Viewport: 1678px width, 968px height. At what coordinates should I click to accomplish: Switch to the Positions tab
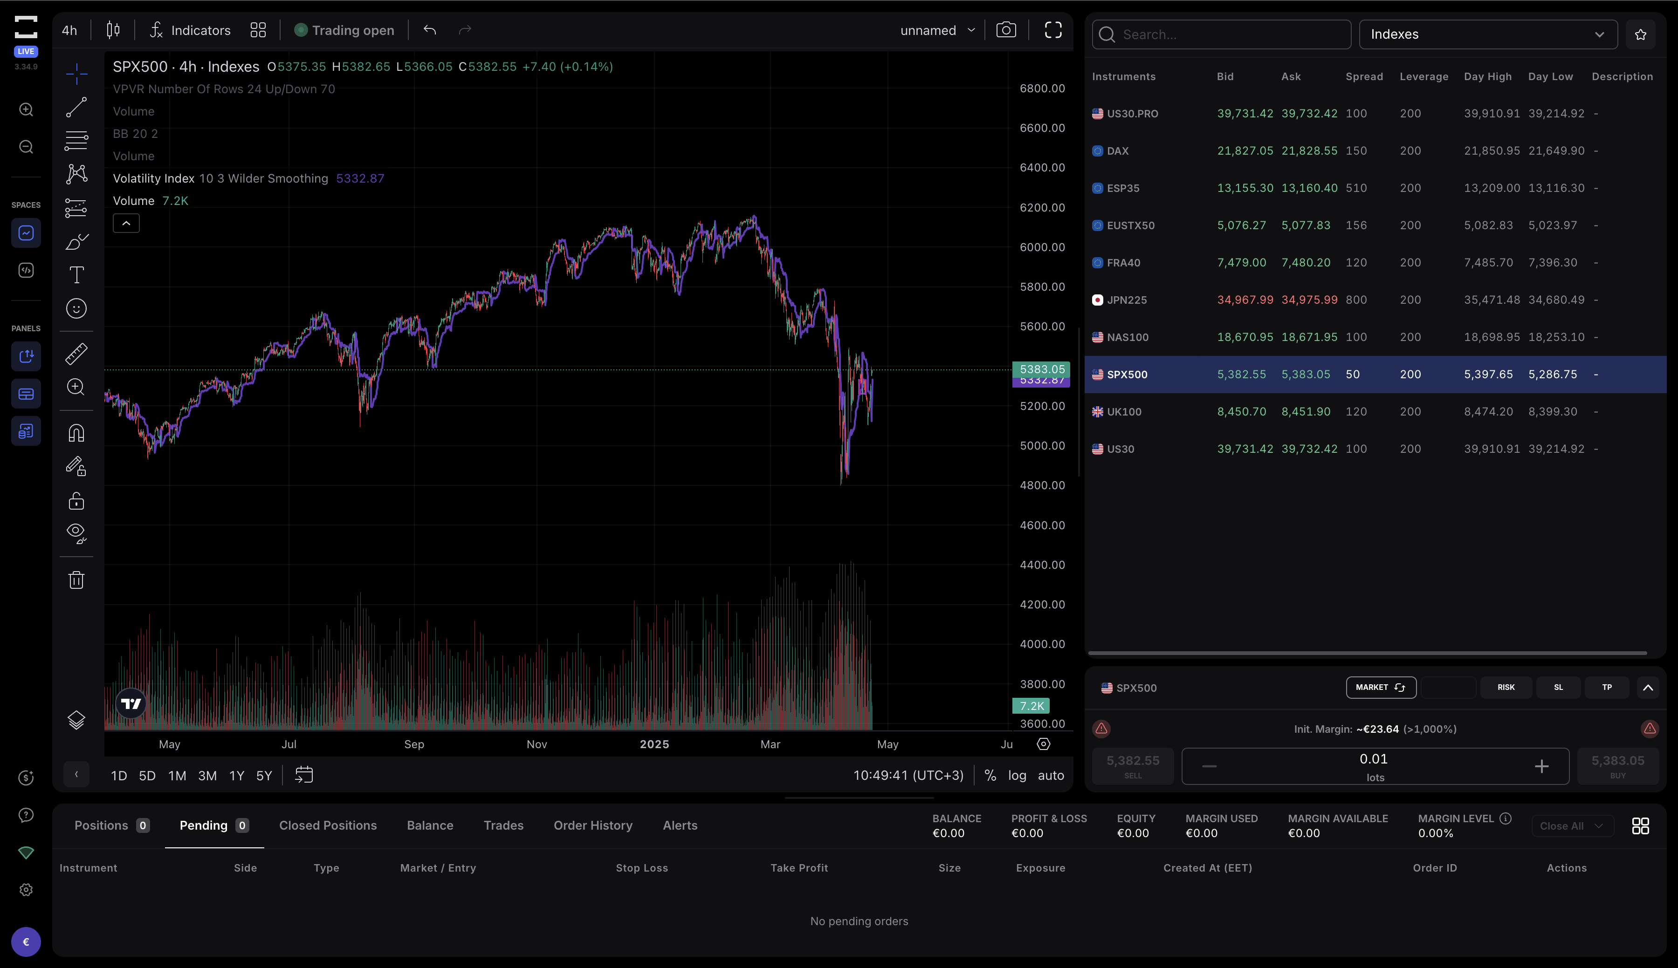[x=112, y=826]
